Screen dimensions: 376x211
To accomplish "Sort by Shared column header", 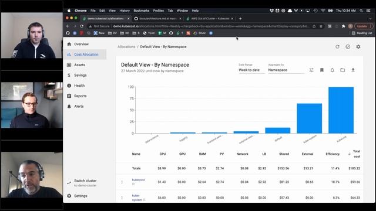I will [284, 154].
